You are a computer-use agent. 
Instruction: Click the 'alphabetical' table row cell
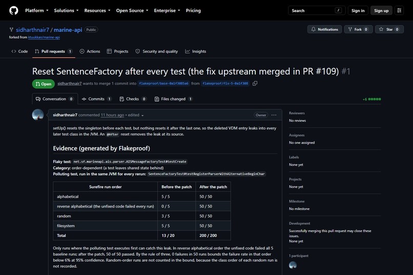click(x=106, y=197)
